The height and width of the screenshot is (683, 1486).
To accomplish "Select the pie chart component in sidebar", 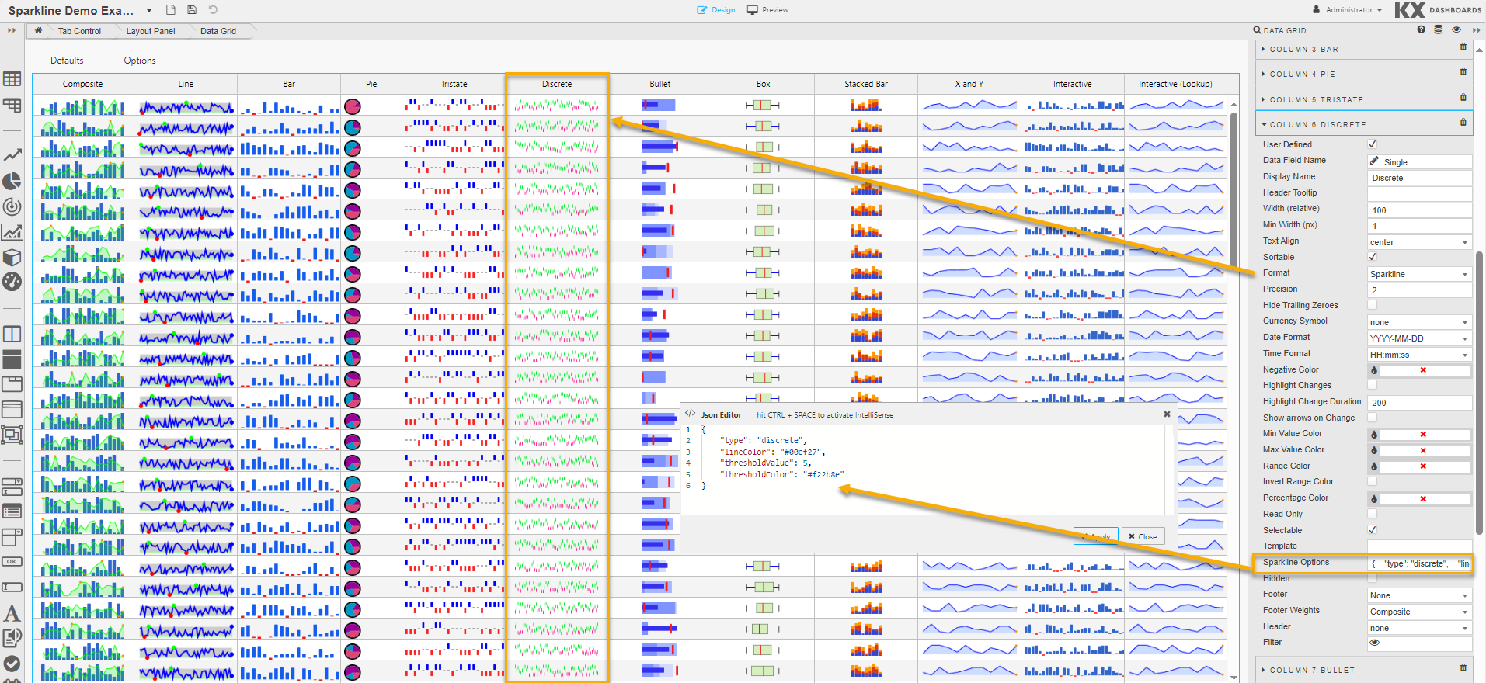I will [12, 181].
